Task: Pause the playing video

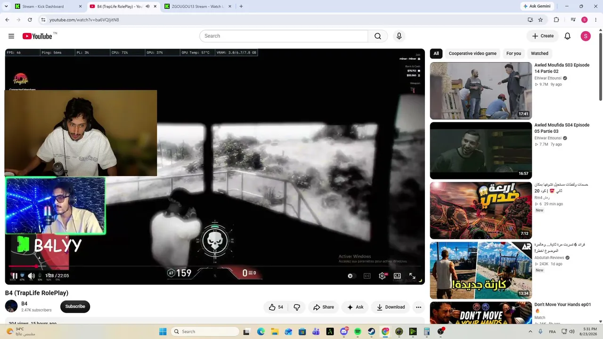Action: [15, 276]
